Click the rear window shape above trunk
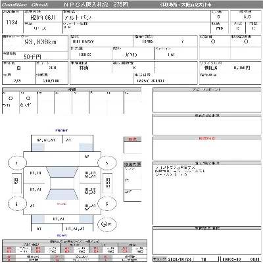The height and width of the screenshot is (263, 263). click(x=62, y=194)
